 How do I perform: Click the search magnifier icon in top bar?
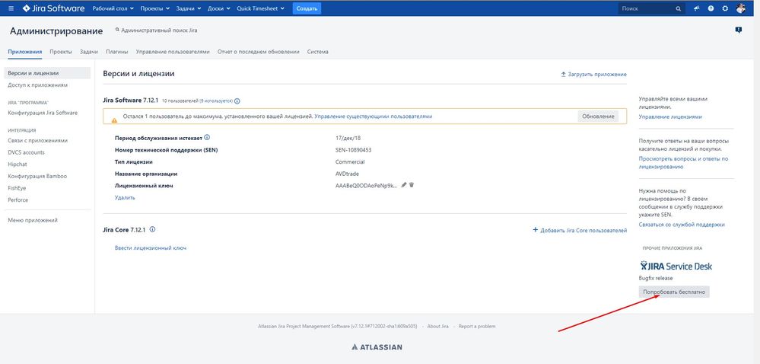679,8
